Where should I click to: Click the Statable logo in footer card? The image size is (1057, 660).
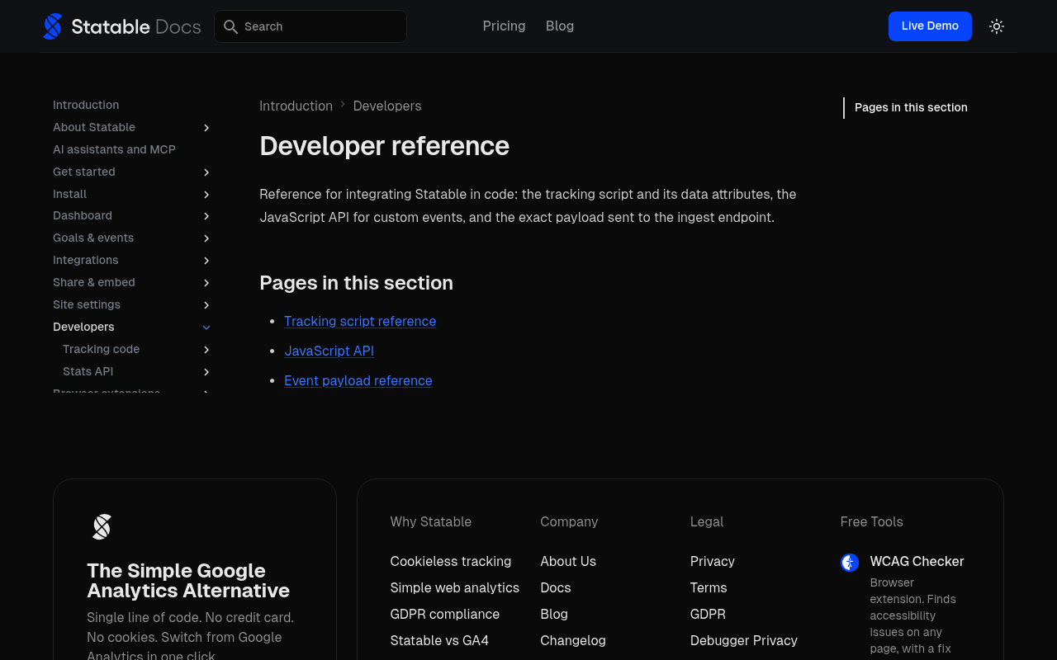pyautogui.click(x=102, y=526)
